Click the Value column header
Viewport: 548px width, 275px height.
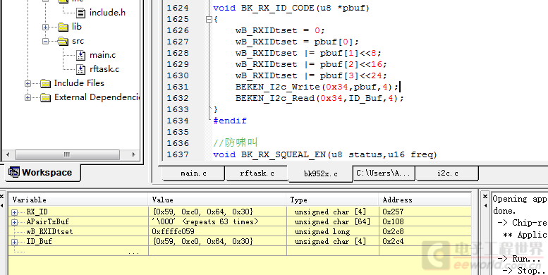217,200
